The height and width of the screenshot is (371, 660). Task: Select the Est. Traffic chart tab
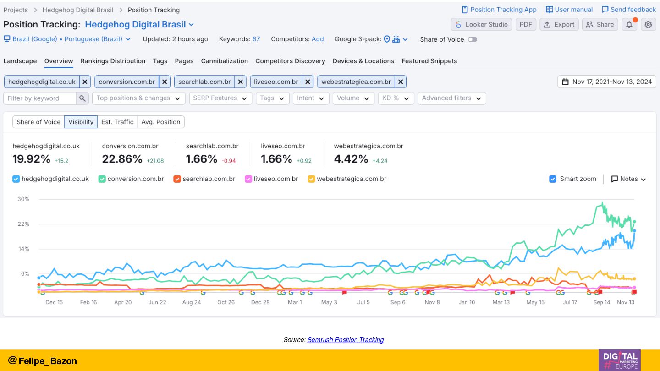tap(117, 122)
